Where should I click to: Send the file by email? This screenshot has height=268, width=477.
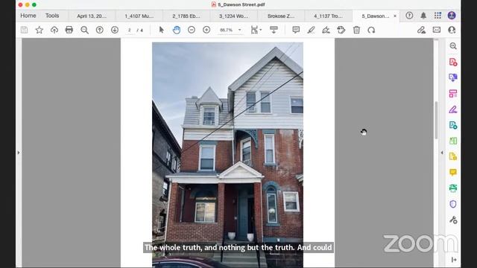pos(437,30)
